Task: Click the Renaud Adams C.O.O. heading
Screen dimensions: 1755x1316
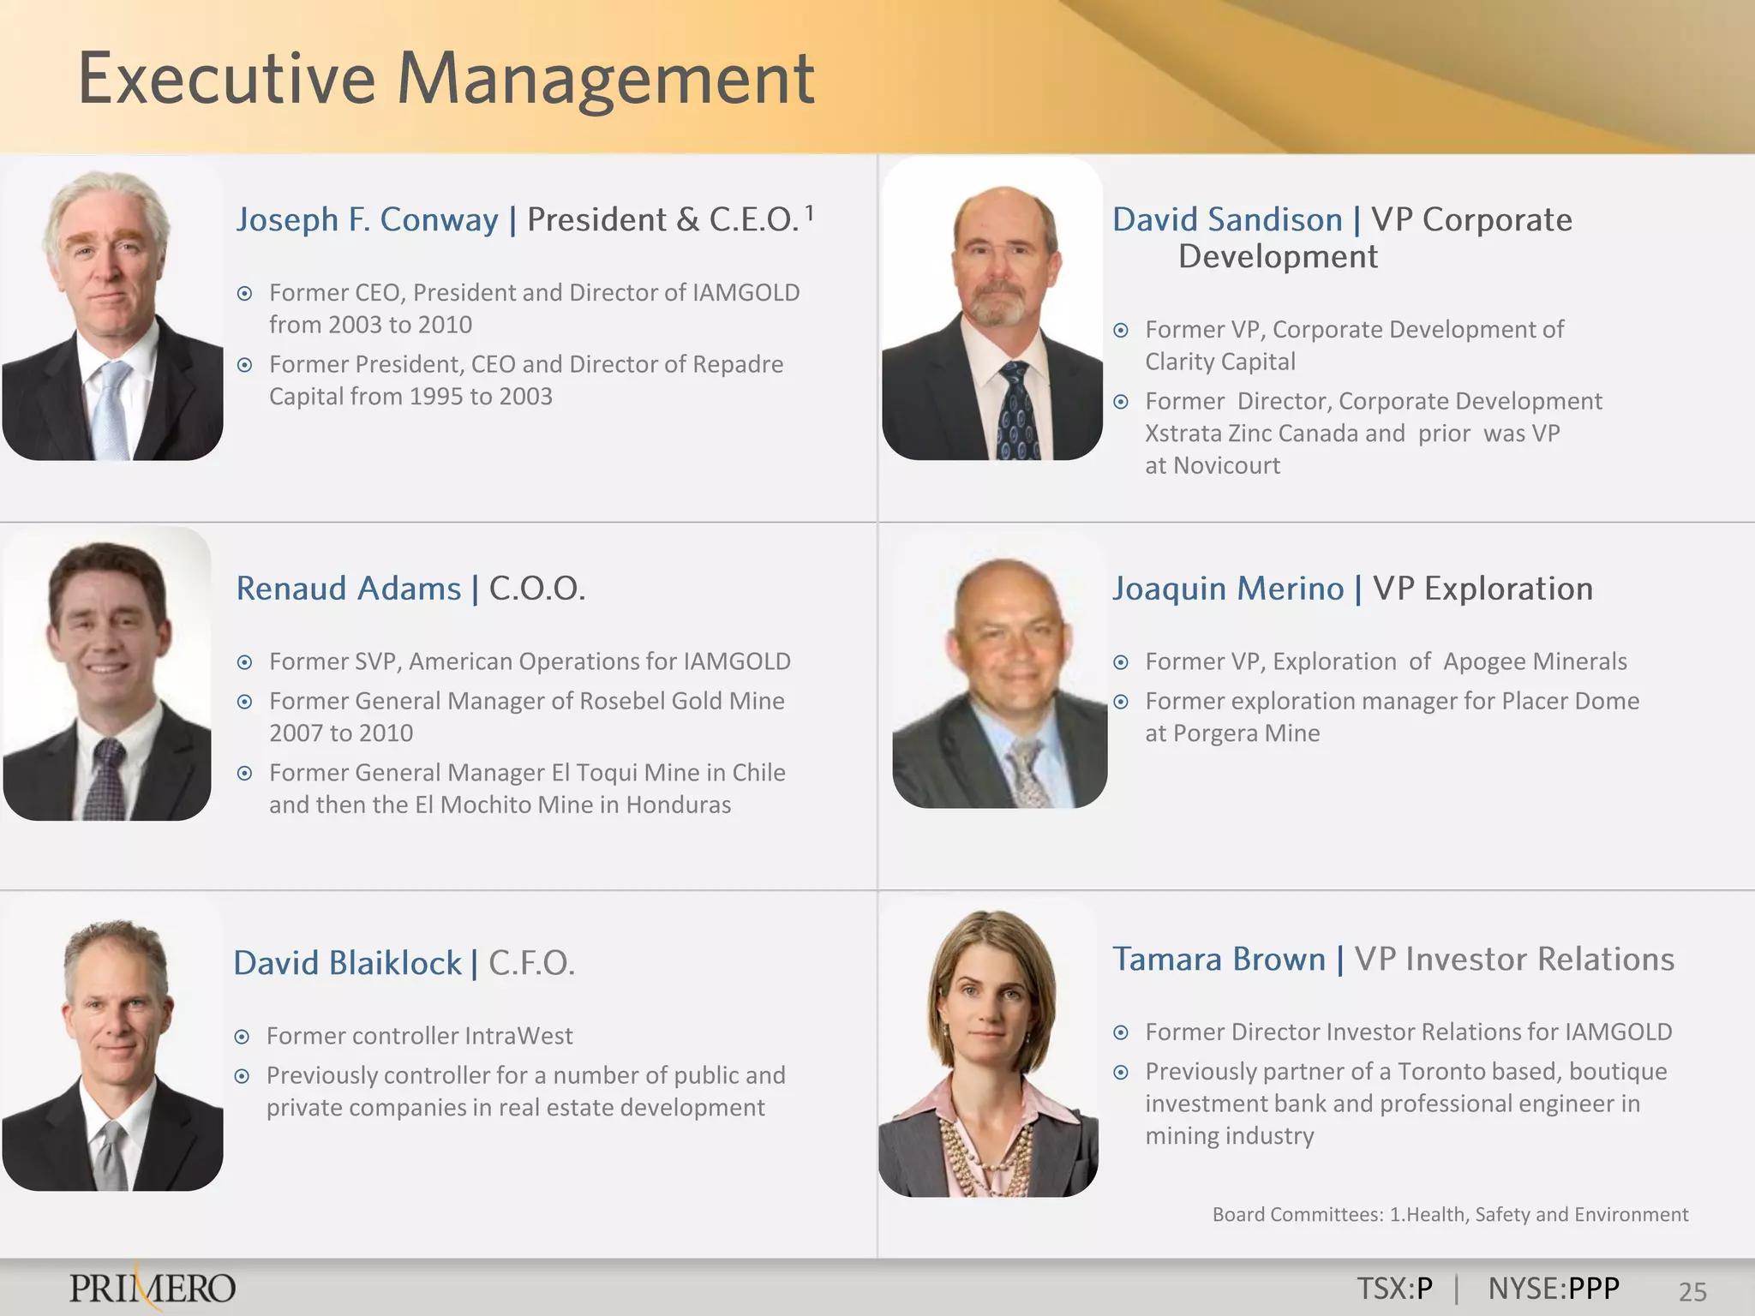Action: coord(410,589)
